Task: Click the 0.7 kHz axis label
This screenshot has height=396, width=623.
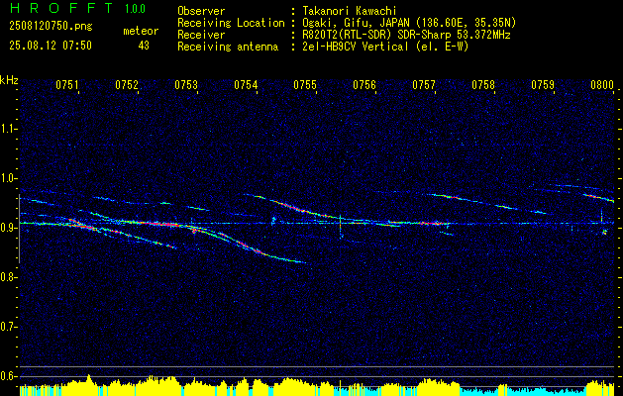Action: (9, 327)
